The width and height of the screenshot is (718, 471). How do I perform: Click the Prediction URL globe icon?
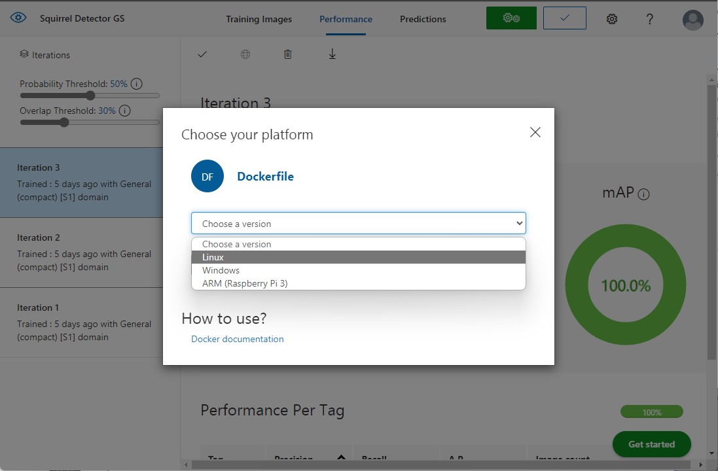(x=245, y=54)
